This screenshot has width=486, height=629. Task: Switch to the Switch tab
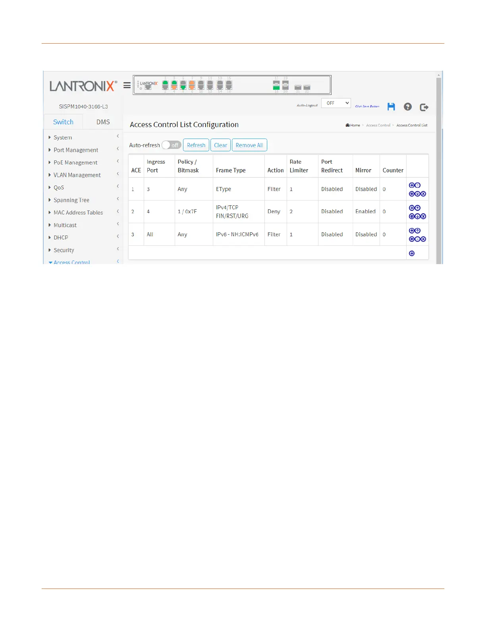coord(63,122)
